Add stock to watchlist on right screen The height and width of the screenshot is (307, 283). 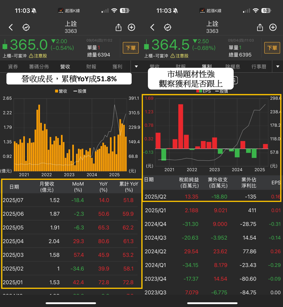coord(273,27)
